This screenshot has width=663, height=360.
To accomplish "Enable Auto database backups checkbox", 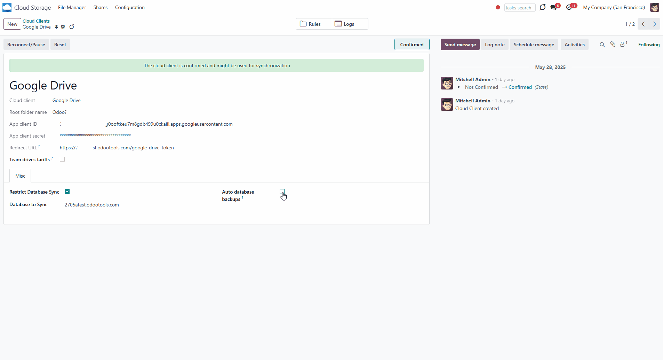I will (x=282, y=191).
